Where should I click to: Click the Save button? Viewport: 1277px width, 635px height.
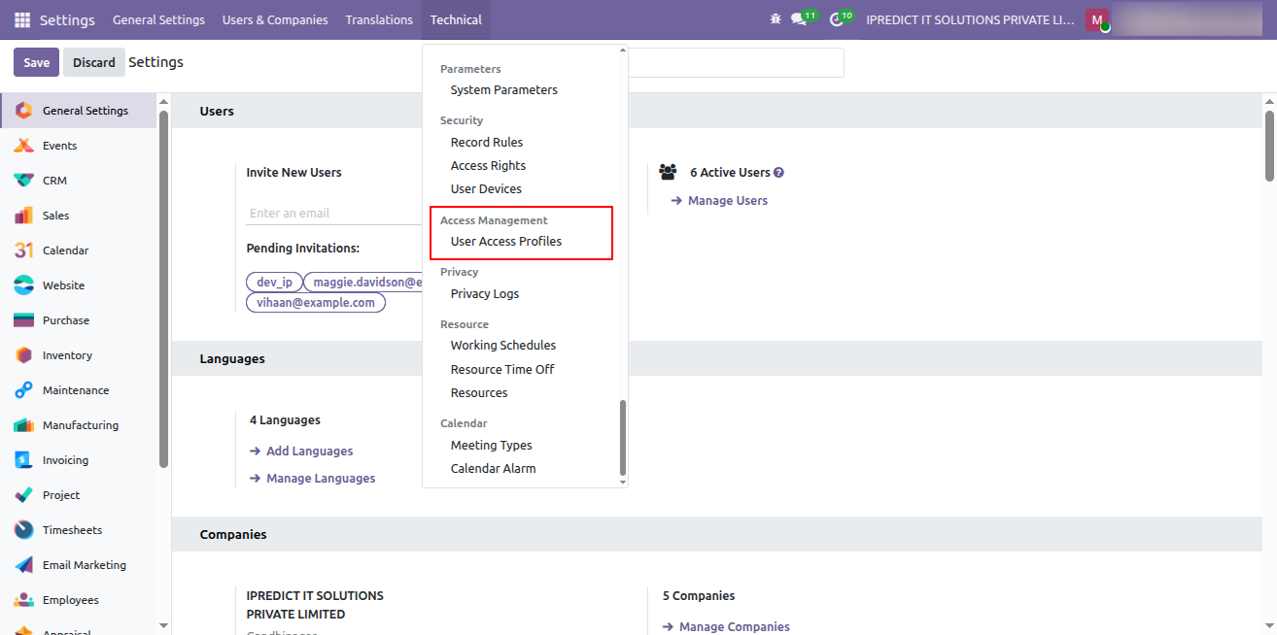coord(36,62)
